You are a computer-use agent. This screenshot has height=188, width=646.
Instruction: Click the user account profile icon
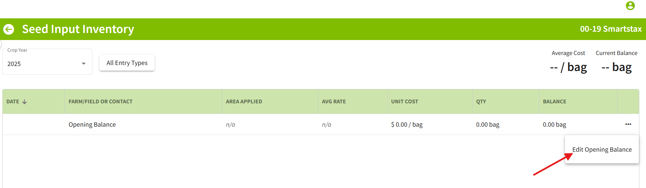point(630,6)
